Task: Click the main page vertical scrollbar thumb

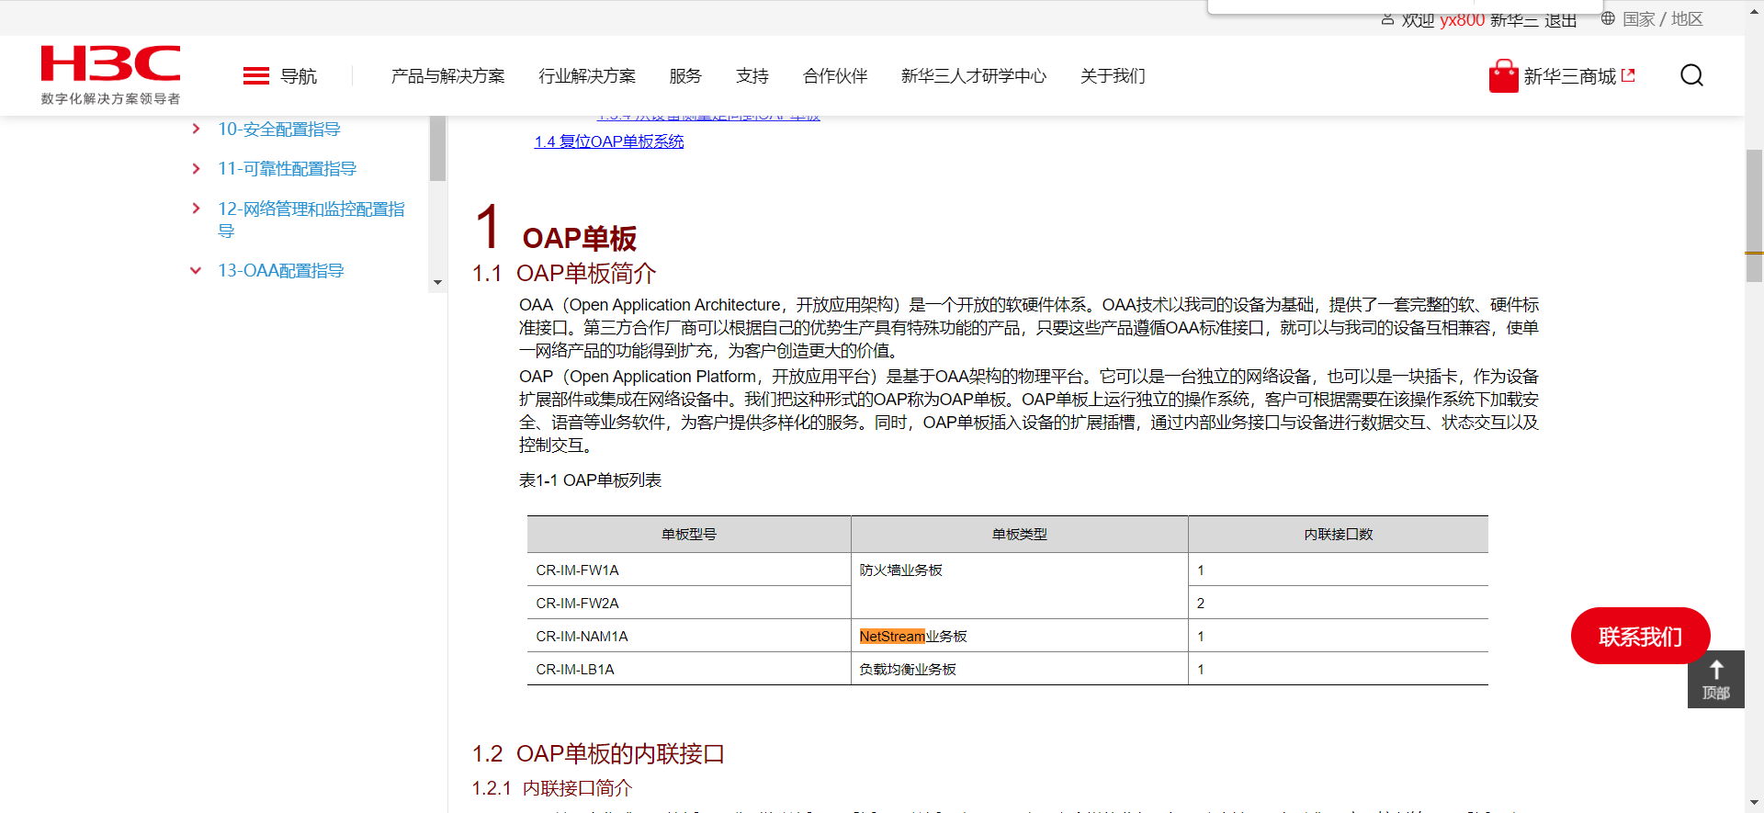Action: (1754, 216)
